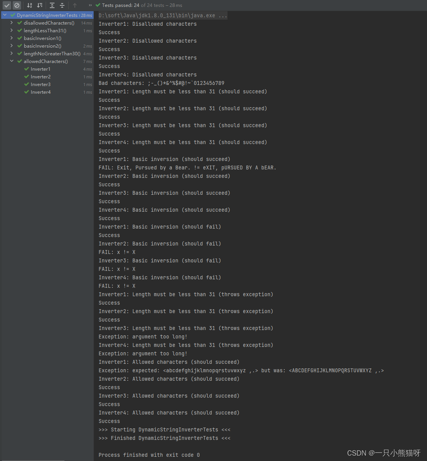427x461 pixels.
Task: Click the green checkmark before 'Tests passed'
Action: [98, 5]
